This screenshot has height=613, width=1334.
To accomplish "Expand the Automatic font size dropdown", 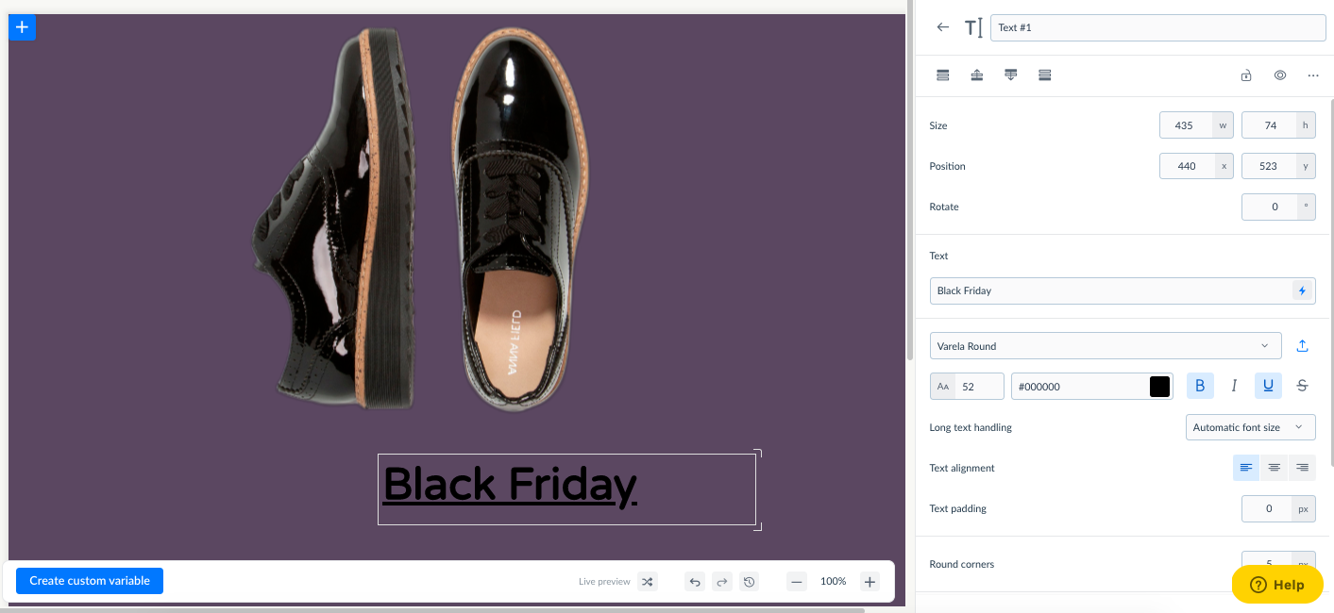I will click(x=1249, y=427).
